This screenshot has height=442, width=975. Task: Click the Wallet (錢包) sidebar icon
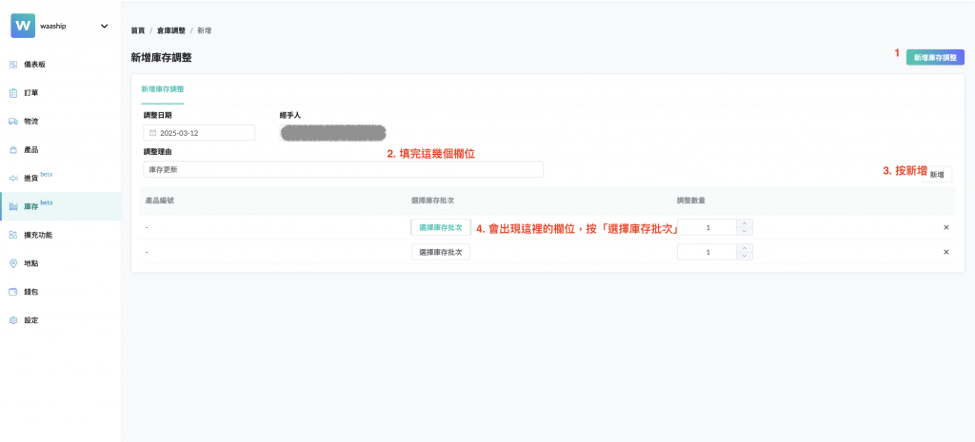(x=13, y=292)
